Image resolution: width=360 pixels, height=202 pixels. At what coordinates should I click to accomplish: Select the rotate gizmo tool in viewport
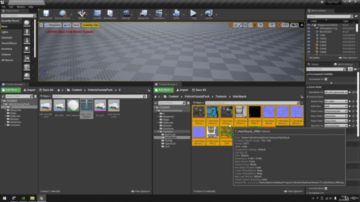tap(236, 25)
